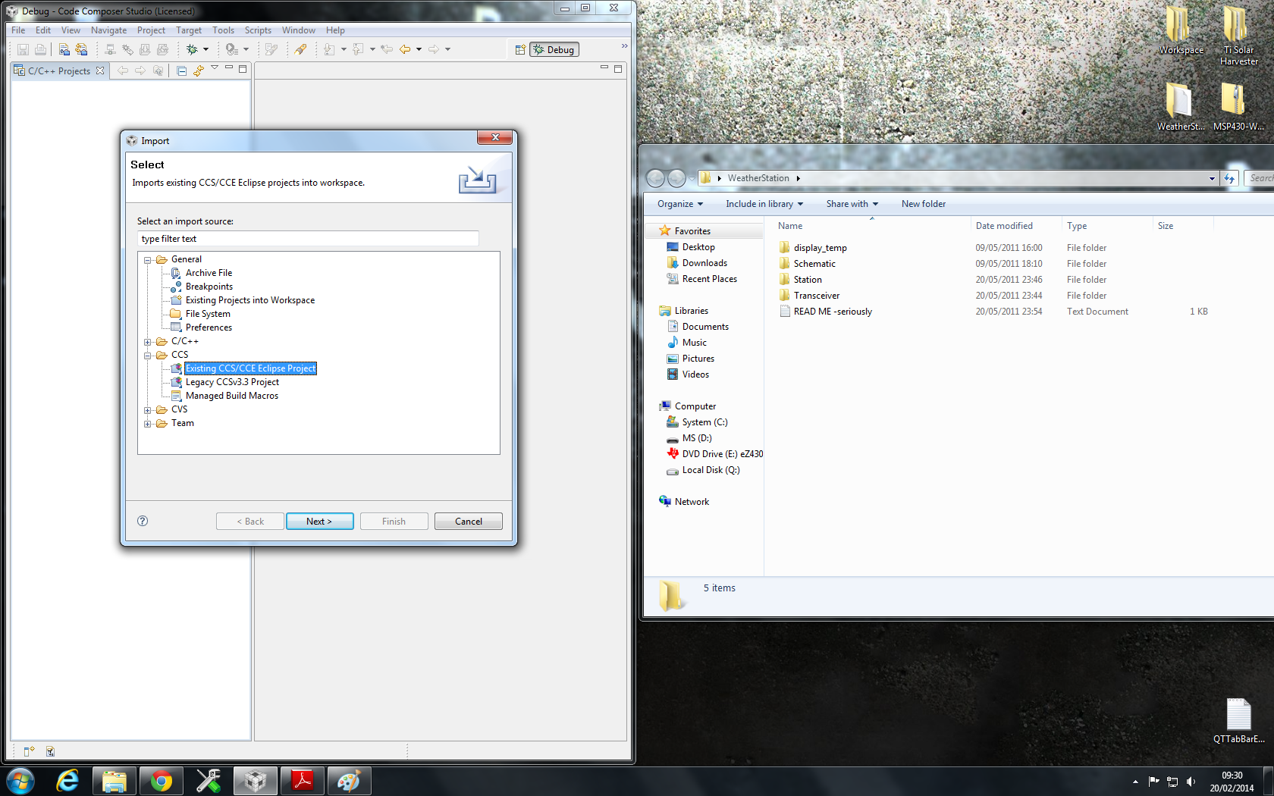Click the Explorer Back navigation button
This screenshot has height=796, width=1274.
pos(655,178)
